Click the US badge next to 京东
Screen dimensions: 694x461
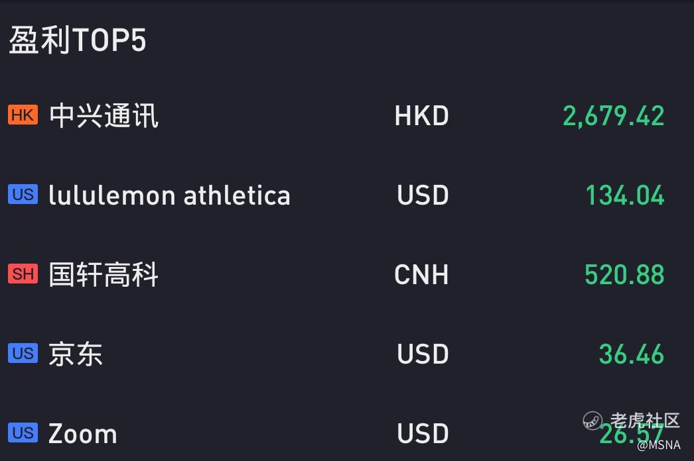(23, 353)
